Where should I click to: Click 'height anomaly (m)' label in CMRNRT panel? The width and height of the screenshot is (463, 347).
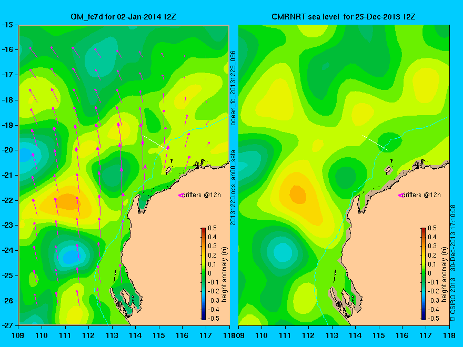tap(444, 274)
